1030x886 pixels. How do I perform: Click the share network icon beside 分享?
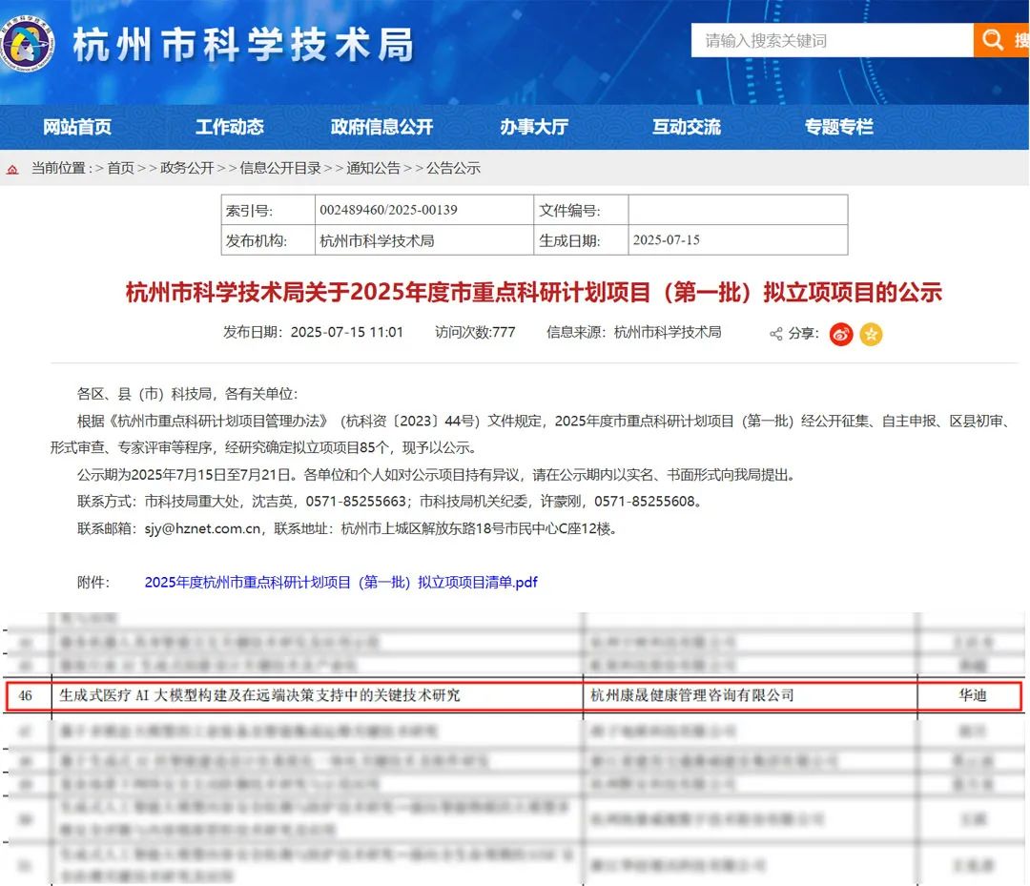(x=776, y=335)
